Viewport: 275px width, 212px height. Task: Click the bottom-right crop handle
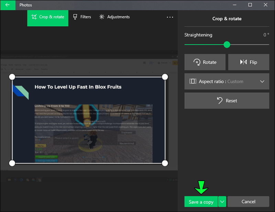(165, 163)
